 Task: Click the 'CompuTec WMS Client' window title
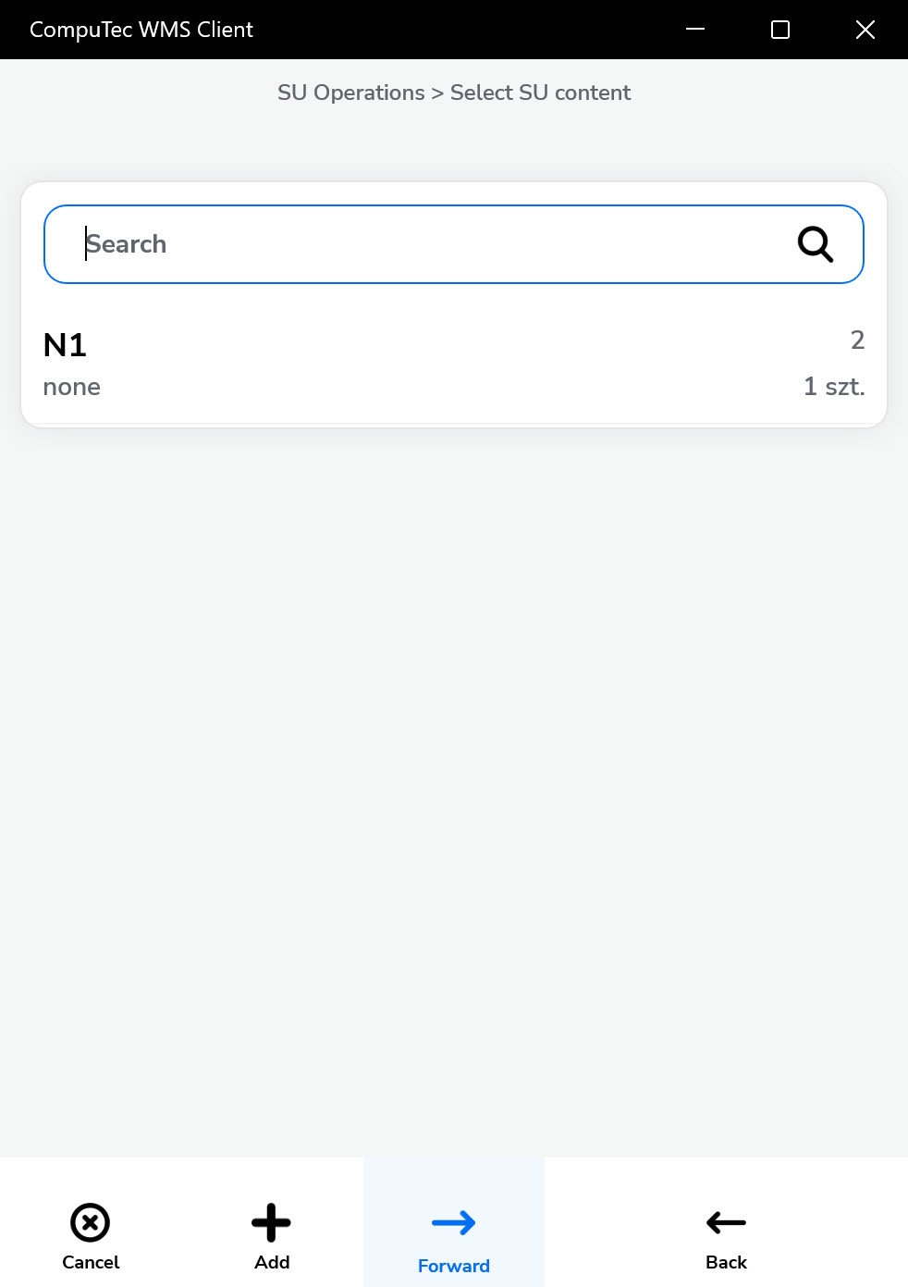pyautogui.click(x=141, y=30)
